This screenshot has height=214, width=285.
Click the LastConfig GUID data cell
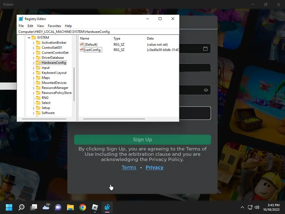tap(163, 50)
